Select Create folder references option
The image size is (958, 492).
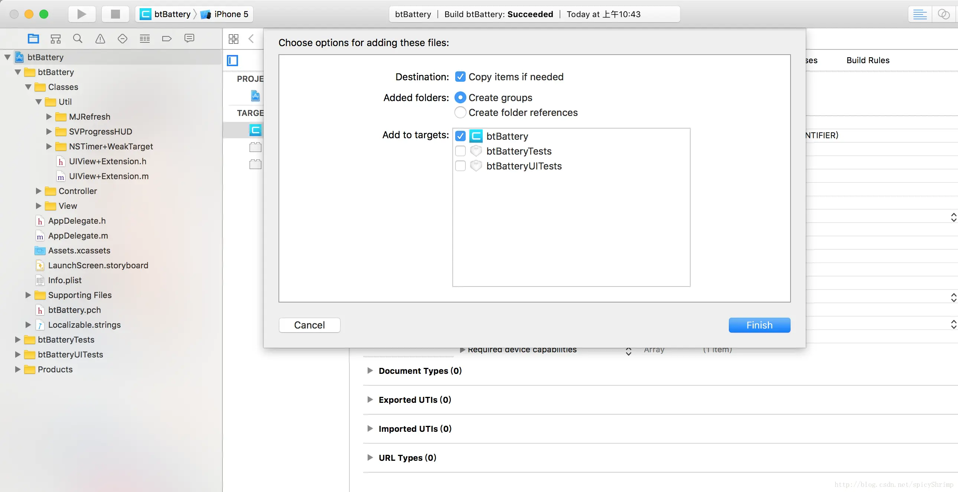(x=460, y=112)
